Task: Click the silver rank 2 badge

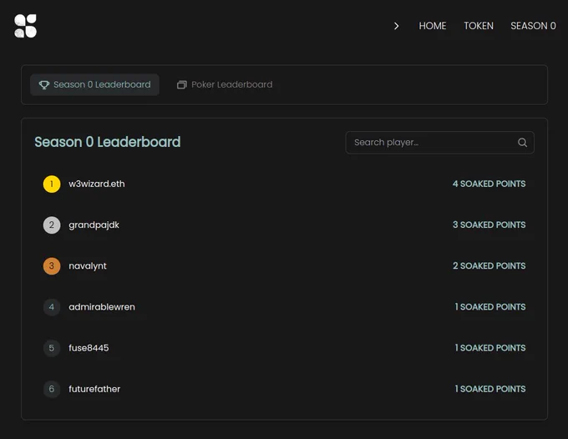Action: (x=52, y=225)
